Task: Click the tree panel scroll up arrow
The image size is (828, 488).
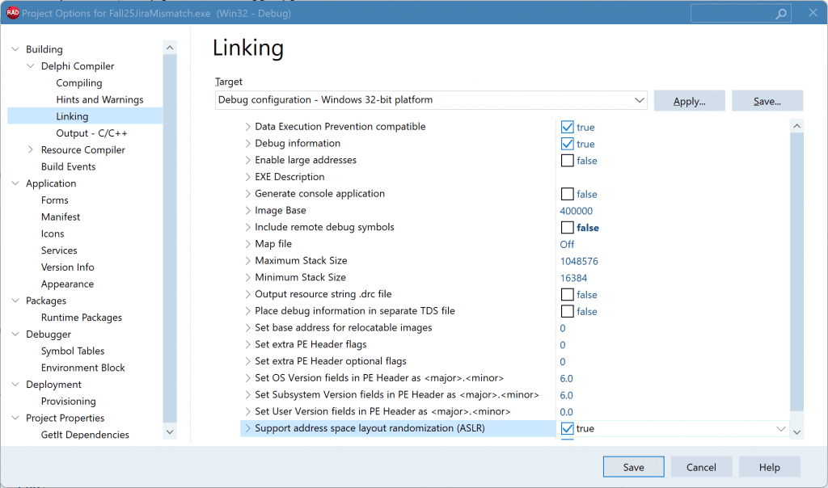Action: click(170, 48)
